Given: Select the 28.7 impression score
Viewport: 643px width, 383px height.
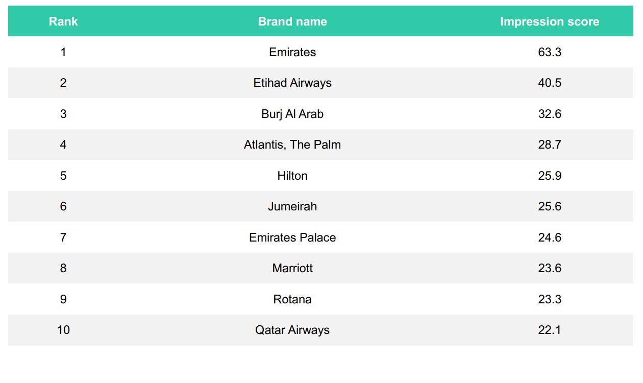Looking at the screenshot, I should coord(550,145).
